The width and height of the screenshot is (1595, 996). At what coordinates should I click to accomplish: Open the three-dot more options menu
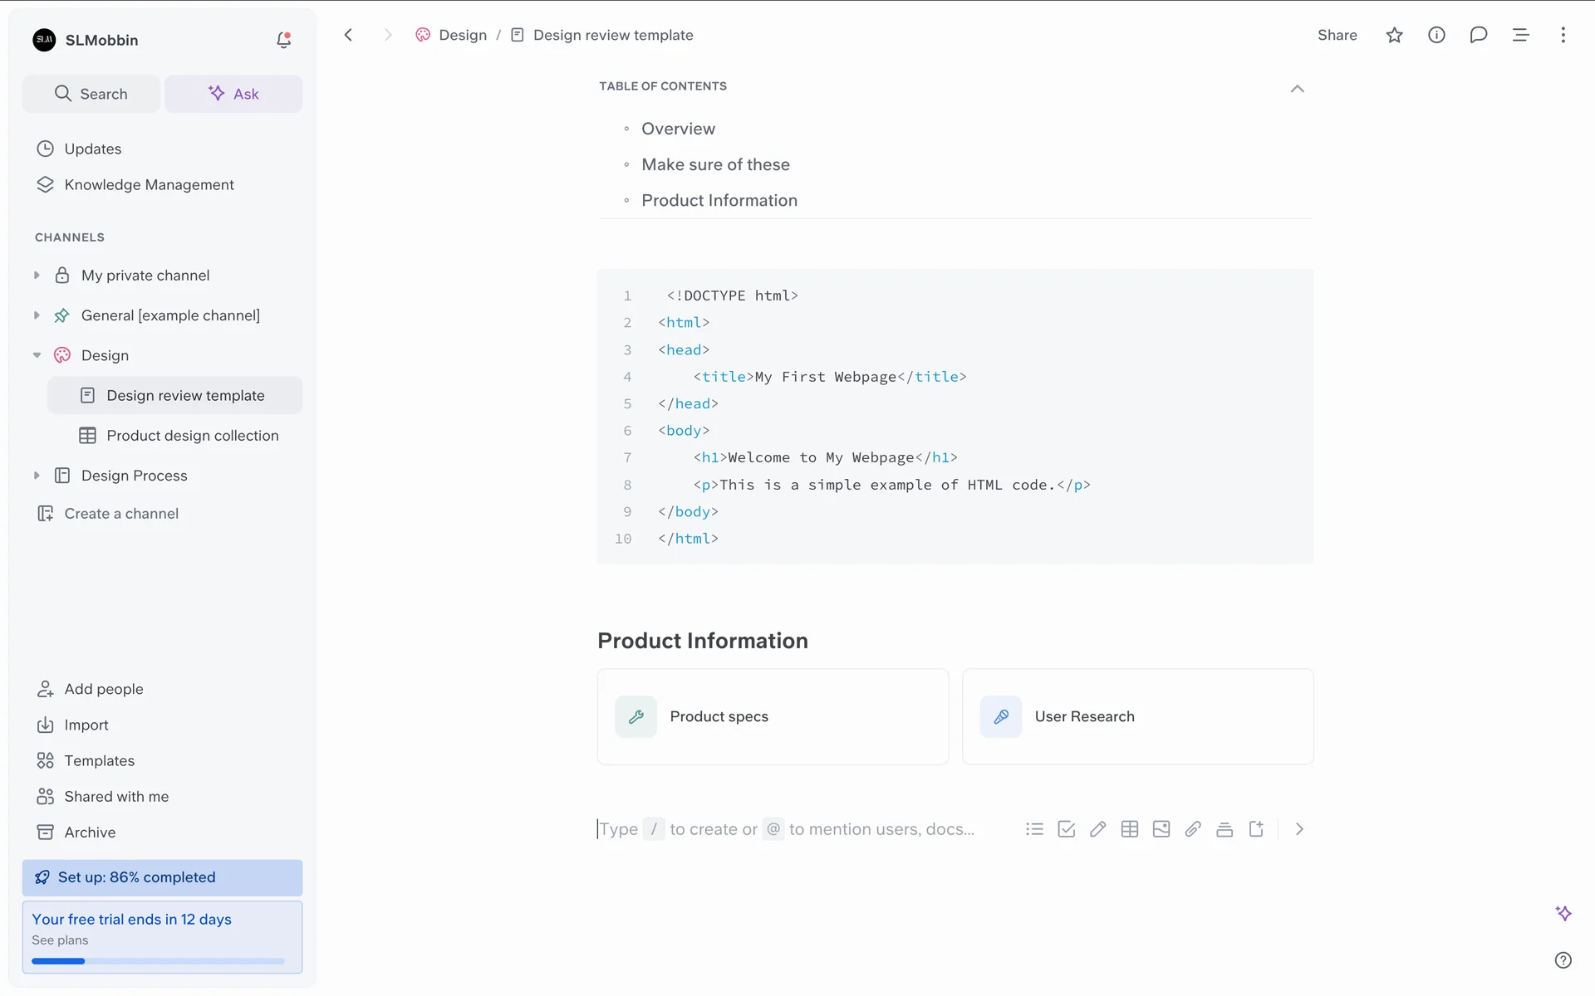click(x=1563, y=35)
